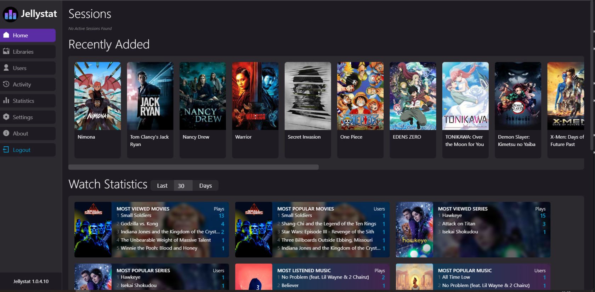Screen dimensions: 595x292
Task: Go to the Statistics page label
Action: pos(23,101)
